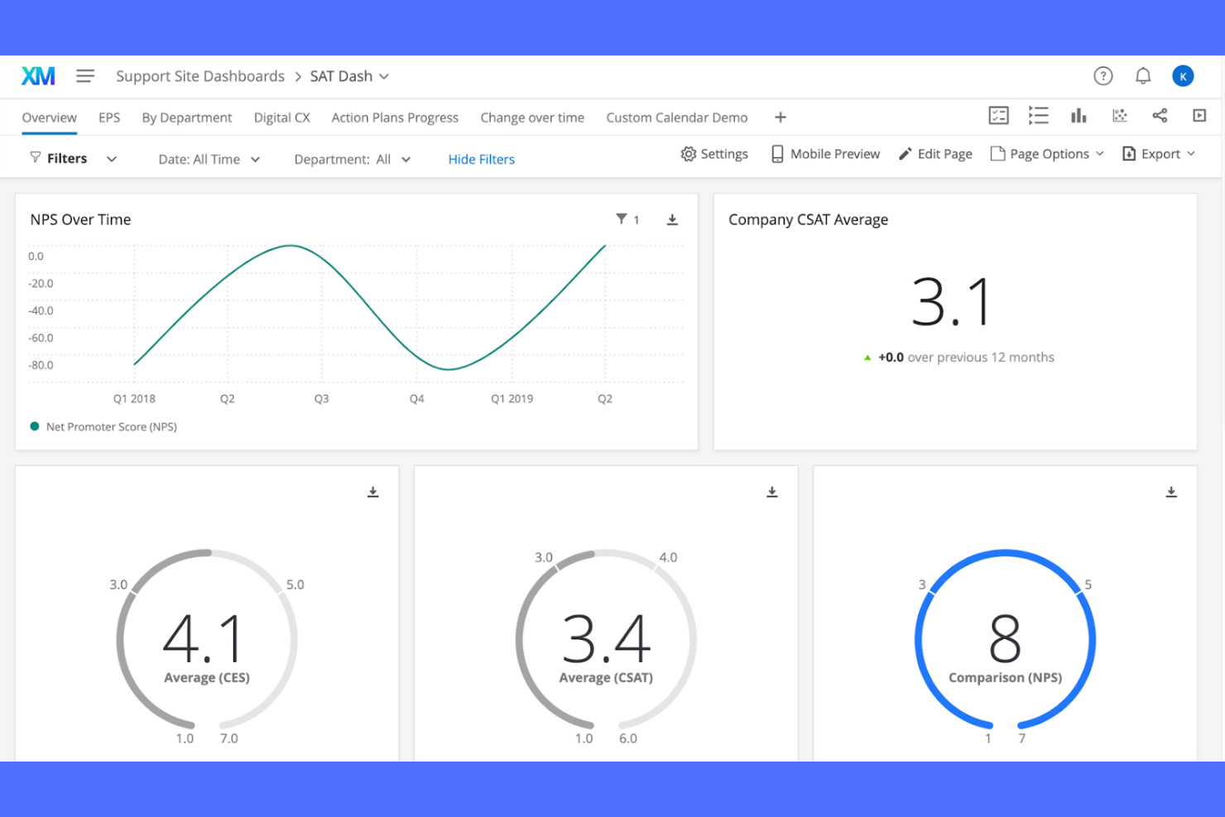Click the notification bell
Viewport: 1225px width, 817px height.
tap(1143, 75)
